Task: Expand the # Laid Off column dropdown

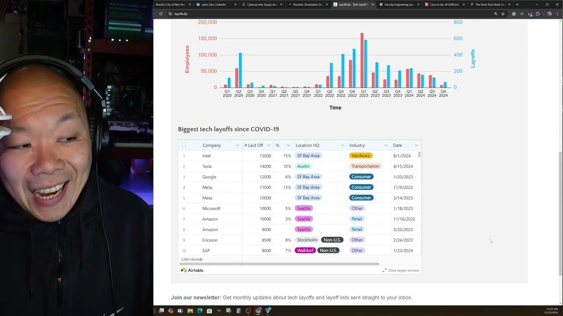Action: 268,145
